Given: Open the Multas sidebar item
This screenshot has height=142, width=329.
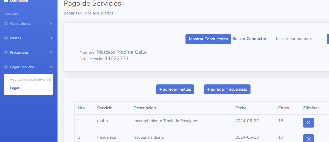Looking at the screenshot, I should pyautogui.click(x=28, y=38).
